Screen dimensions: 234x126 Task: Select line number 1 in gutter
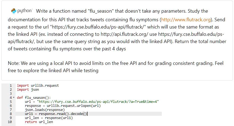11,86
